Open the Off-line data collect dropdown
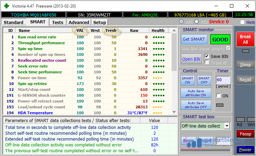 click(227, 126)
